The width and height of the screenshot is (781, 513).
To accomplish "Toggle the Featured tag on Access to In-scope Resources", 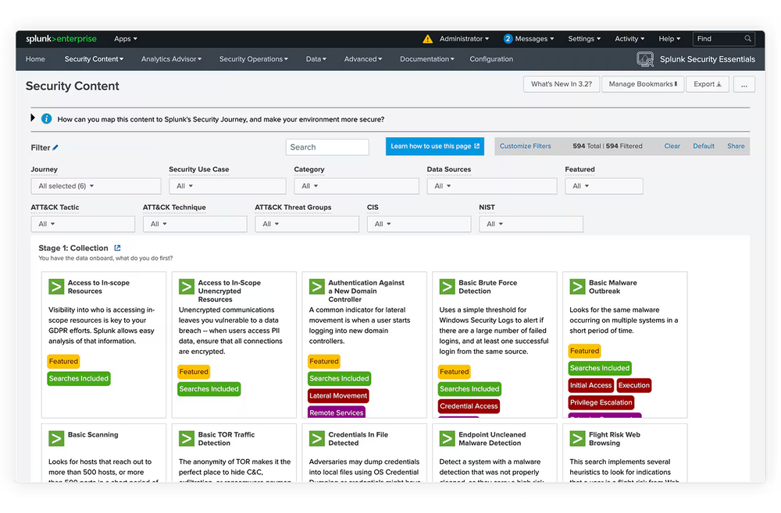I will pos(63,361).
